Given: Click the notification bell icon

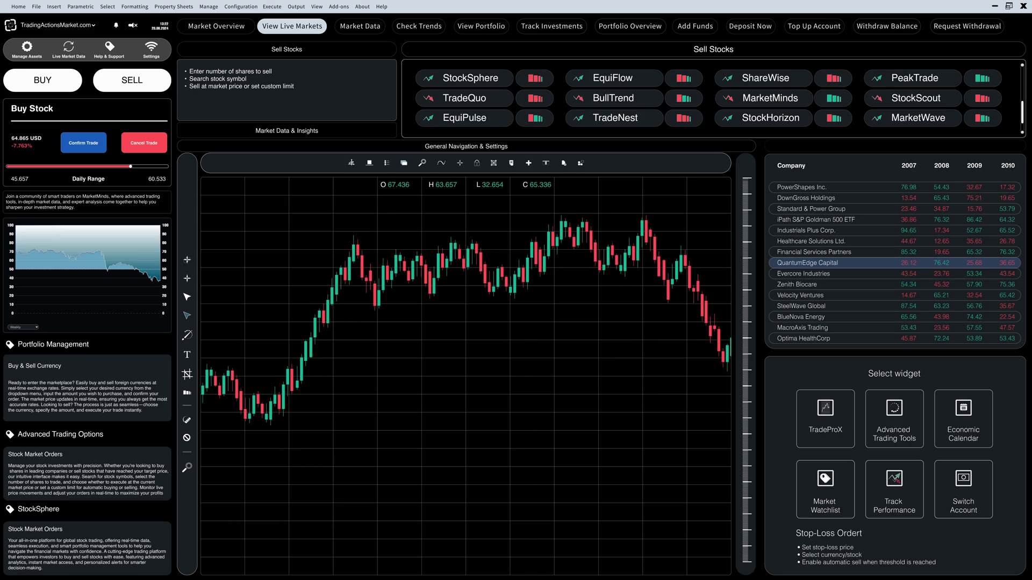Looking at the screenshot, I should pos(116,25).
